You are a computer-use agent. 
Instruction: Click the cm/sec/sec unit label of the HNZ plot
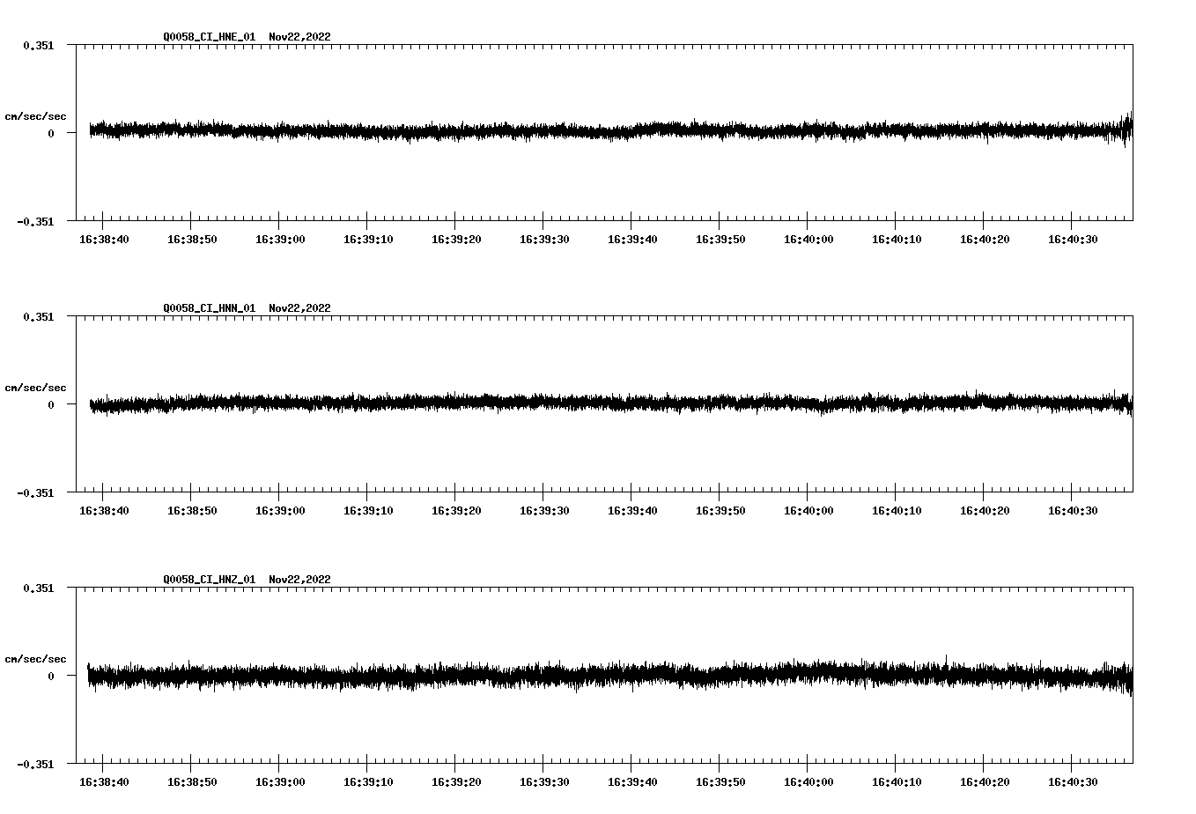click(35, 660)
